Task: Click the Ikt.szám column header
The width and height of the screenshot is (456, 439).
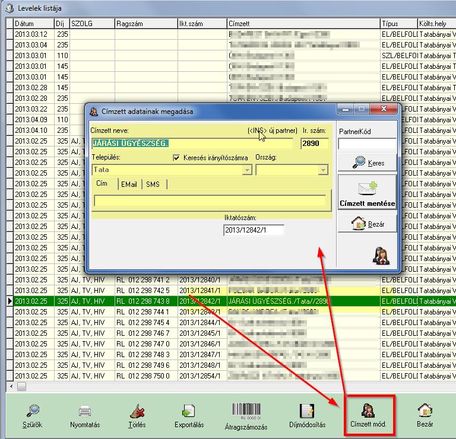Action: 202,24
